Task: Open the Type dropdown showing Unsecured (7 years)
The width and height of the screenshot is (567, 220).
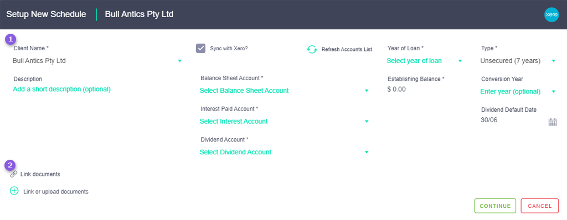Action: click(x=518, y=61)
